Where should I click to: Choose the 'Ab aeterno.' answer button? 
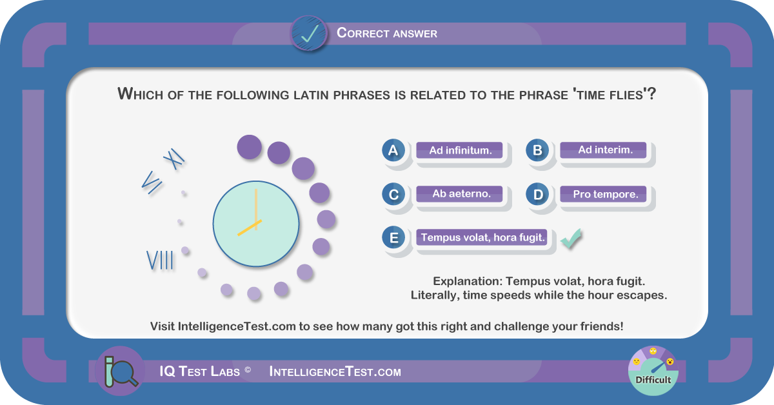pyautogui.click(x=461, y=194)
